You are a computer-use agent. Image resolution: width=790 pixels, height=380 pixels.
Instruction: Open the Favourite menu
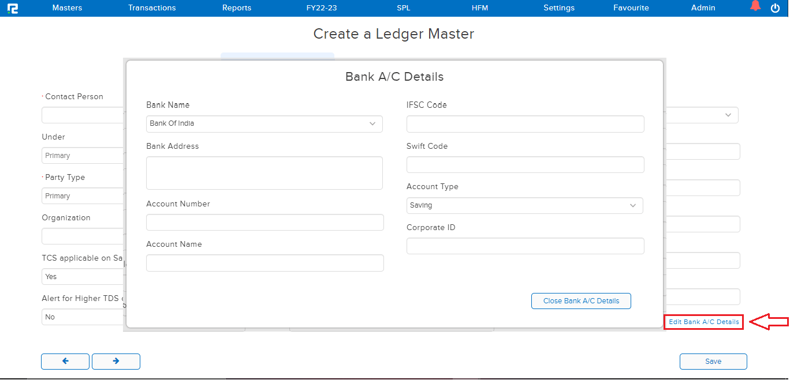tap(631, 8)
